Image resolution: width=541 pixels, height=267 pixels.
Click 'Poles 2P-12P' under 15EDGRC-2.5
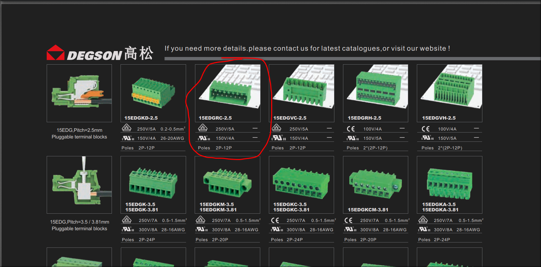point(215,148)
